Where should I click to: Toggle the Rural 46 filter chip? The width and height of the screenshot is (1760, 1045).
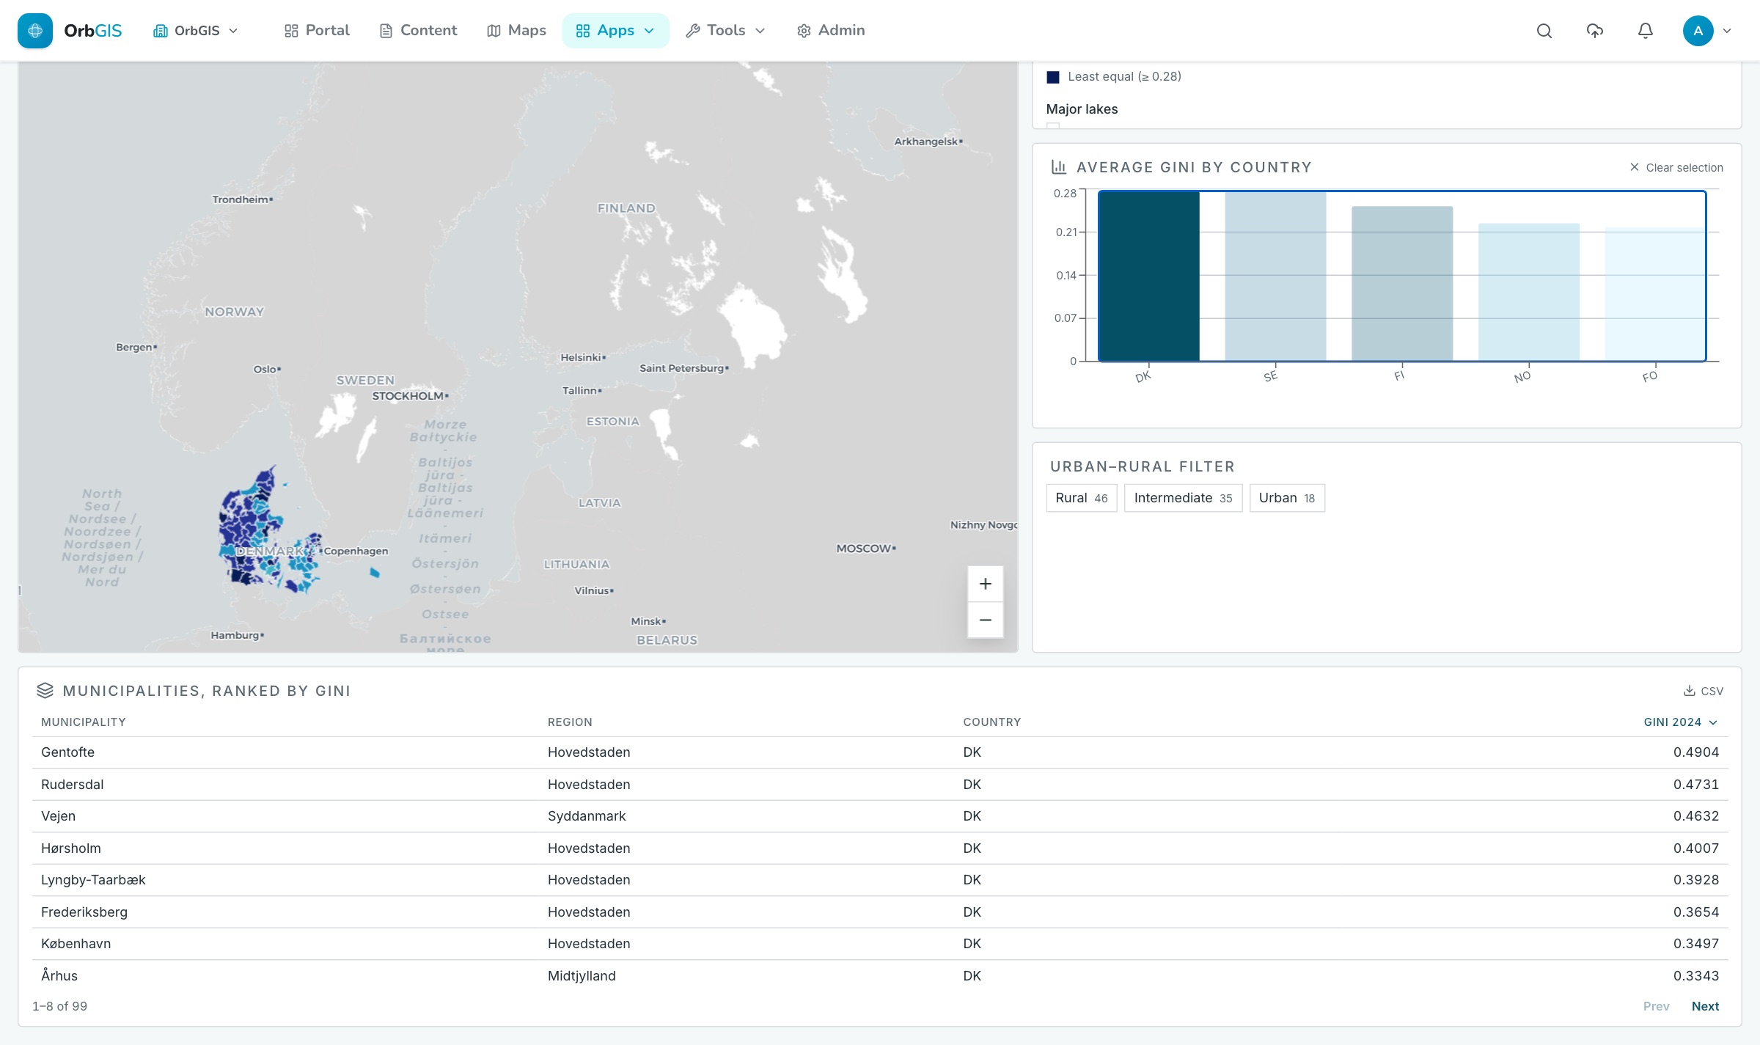point(1082,498)
